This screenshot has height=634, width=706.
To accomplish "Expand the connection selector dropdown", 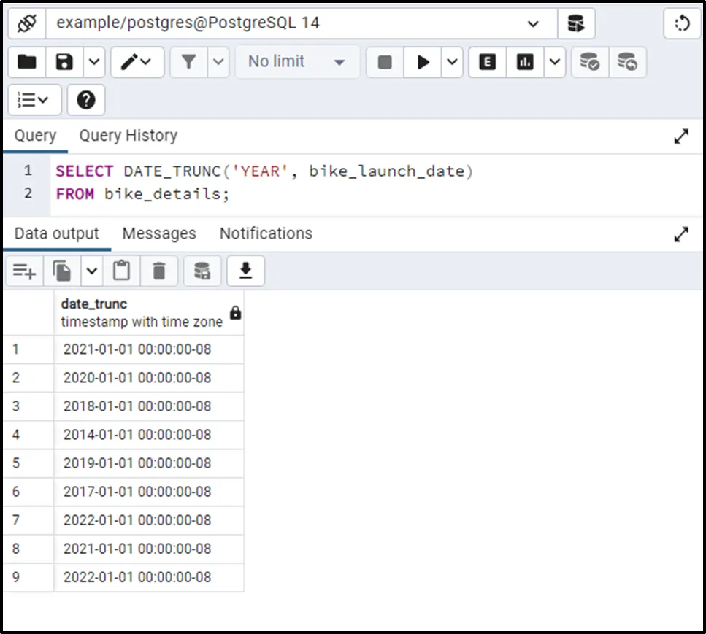I will coord(532,23).
